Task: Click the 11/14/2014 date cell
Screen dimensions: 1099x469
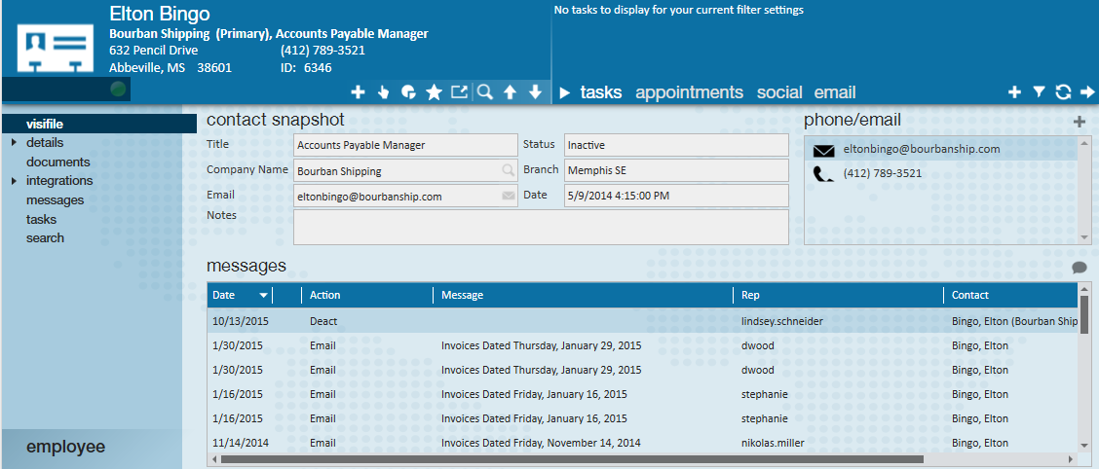Action: tap(241, 443)
